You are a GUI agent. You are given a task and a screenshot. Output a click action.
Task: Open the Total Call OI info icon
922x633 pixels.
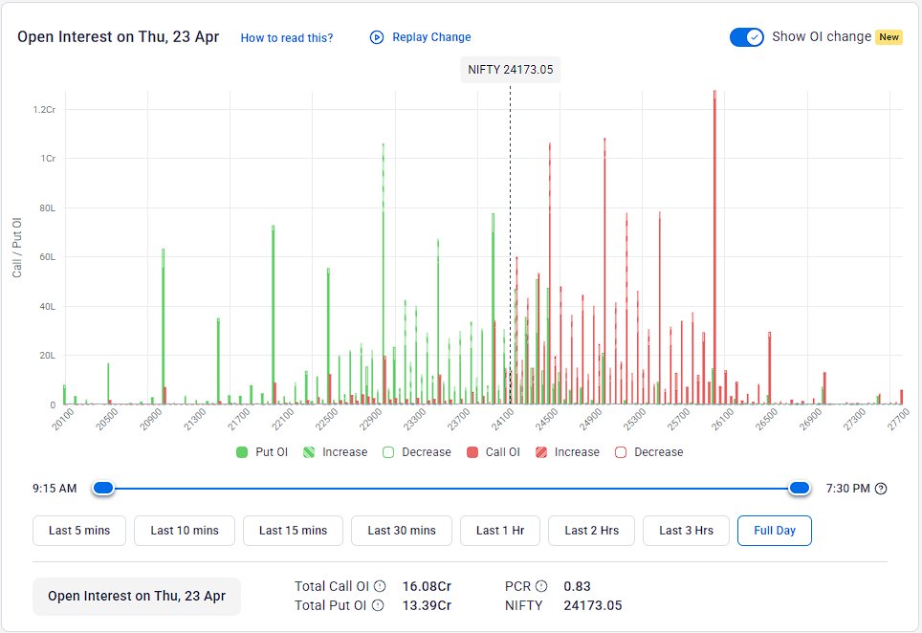click(x=379, y=586)
